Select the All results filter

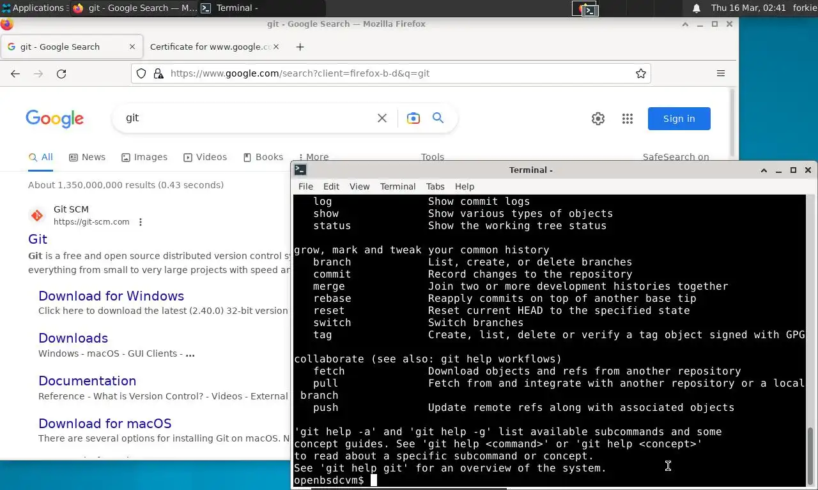tap(41, 157)
